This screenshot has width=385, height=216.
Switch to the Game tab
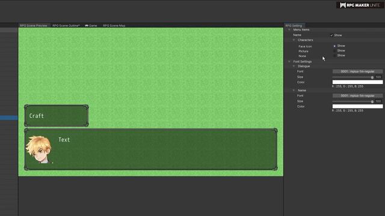click(91, 25)
